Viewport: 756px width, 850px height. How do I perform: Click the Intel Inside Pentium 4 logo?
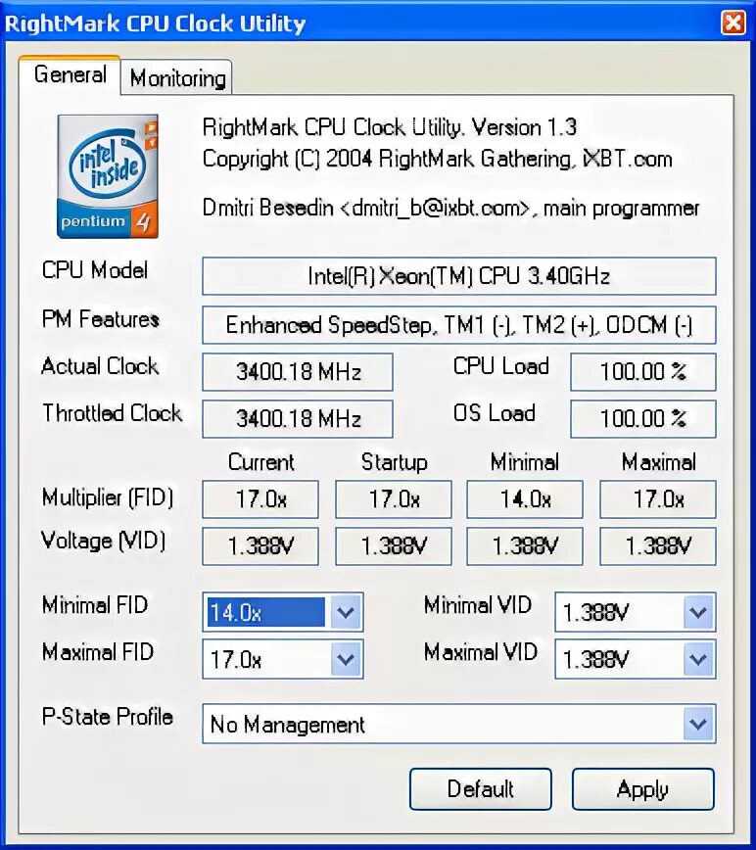tap(108, 176)
